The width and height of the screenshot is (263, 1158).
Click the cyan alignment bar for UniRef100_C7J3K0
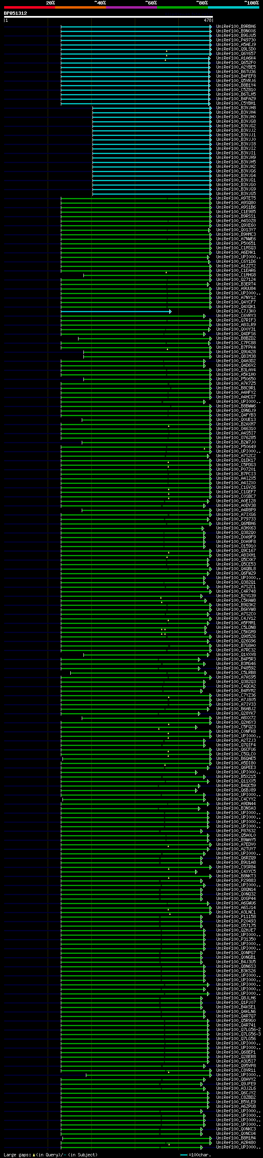coord(116,311)
